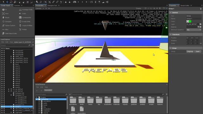Select GameSDK folder in Asset Browser tree
Screen dimensions: 203x114
51,99
